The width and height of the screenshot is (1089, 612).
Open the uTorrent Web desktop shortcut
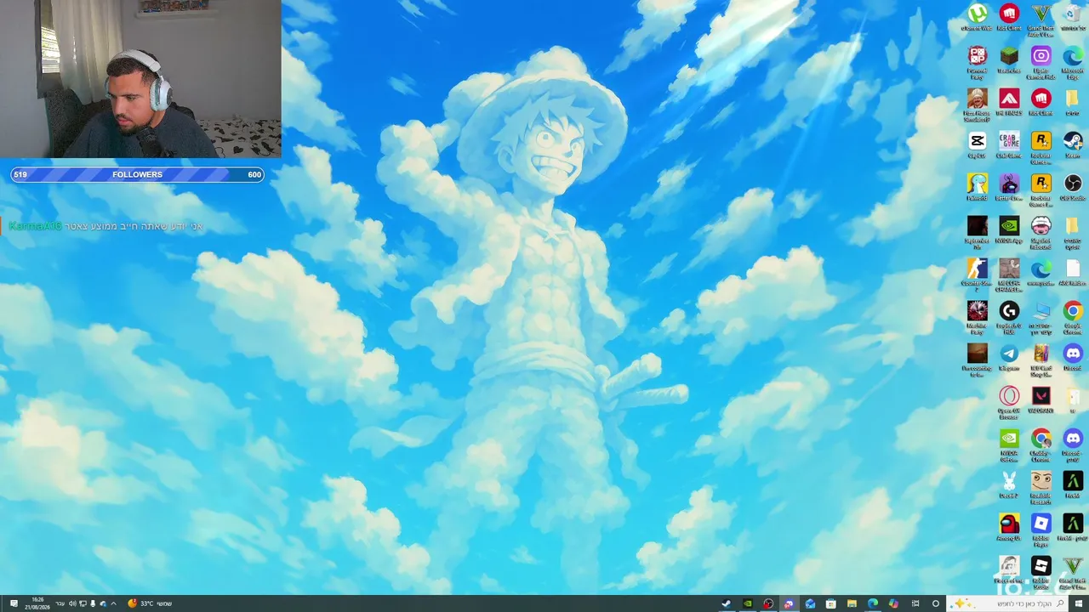point(977,17)
